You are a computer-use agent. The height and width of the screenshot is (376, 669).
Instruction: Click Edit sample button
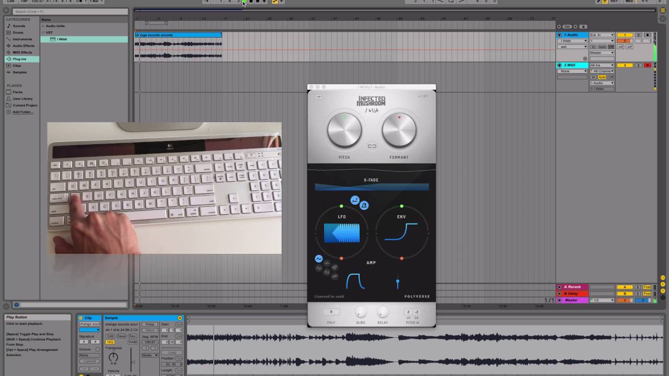[110, 336]
